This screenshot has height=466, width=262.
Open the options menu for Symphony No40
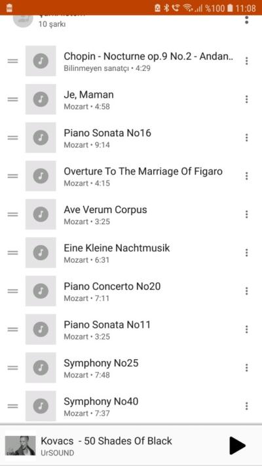pyautogui.click(x=246, y=406)
